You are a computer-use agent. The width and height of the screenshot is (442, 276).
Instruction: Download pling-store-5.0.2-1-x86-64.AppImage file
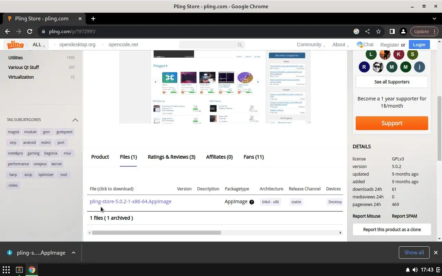(131, 201)
